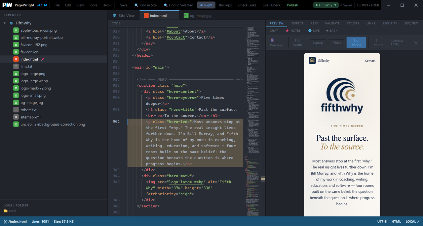Open the FifthWhy site selector dropdown

coord(326,5)
